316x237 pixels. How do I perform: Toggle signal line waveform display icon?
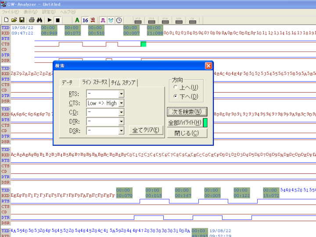pyautogui.click(x=103, y=20)
